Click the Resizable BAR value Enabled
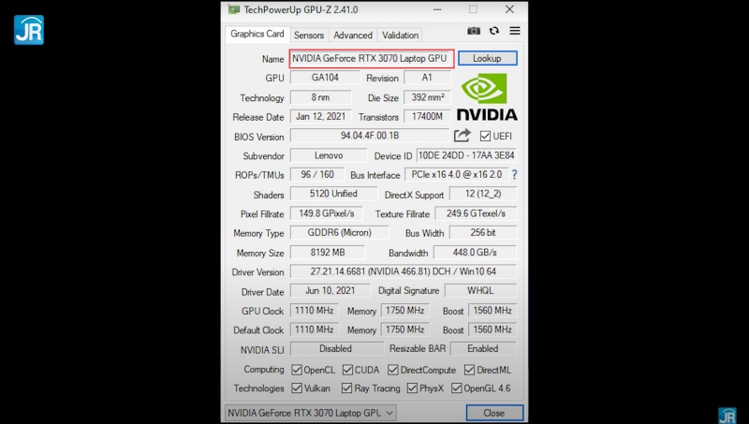The width and height of the screenshot is (749, 424). coord(483,349)
